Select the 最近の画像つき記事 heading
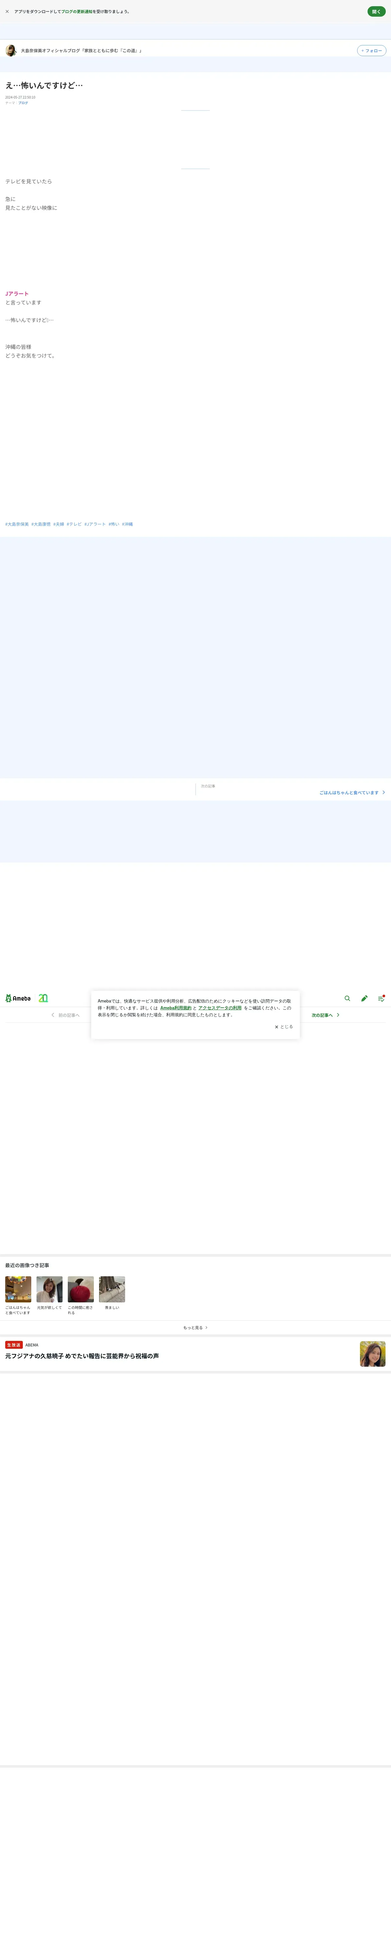This screenshot has height=1958, width=391. [27, 1266]
